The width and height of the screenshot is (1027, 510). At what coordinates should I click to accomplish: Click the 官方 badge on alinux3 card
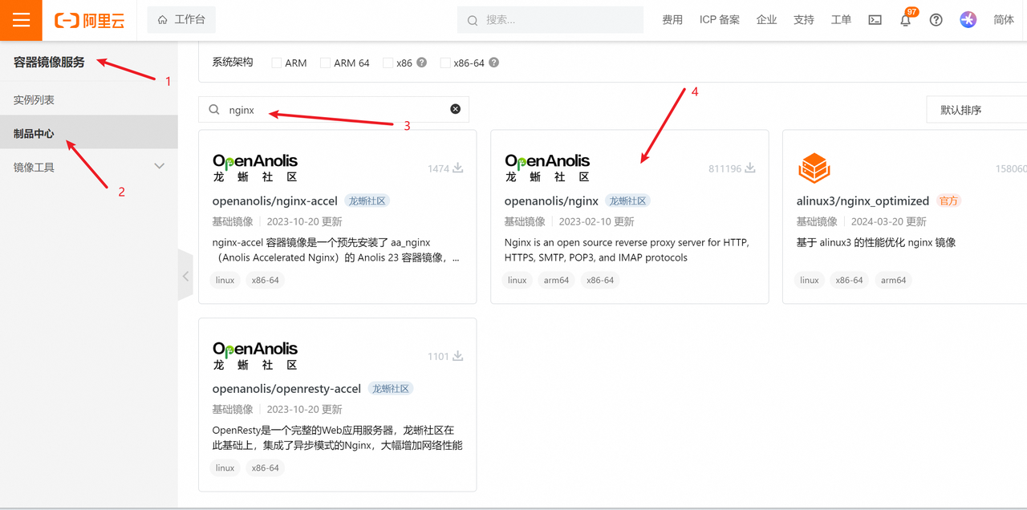point(948,201)
